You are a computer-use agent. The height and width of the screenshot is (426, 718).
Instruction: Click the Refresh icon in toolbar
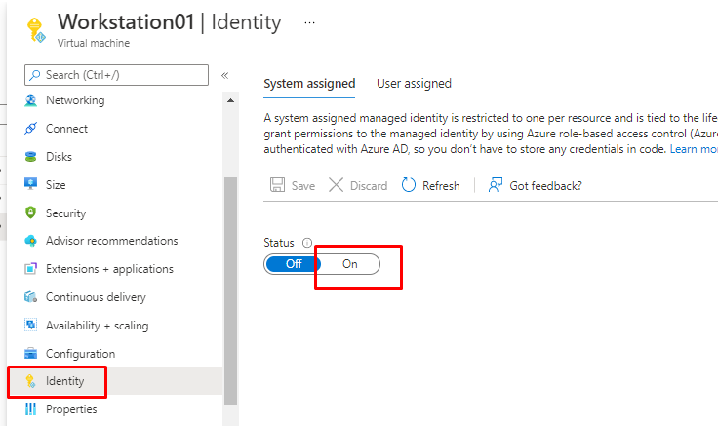point(409,185)
